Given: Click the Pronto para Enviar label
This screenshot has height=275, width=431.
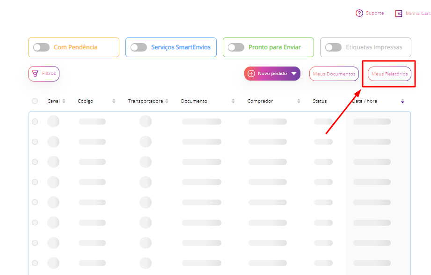Looking at the screenshot, I should click(275, 47).
